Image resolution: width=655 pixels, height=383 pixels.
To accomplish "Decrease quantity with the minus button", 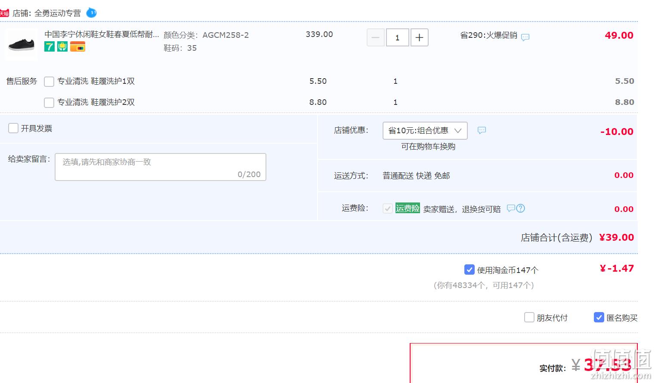I will pos(375,38).
